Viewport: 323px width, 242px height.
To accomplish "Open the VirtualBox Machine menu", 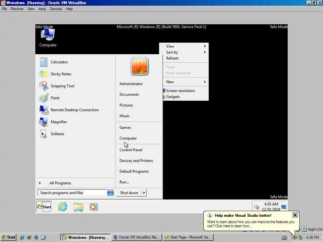I will (x=17, y=9).
